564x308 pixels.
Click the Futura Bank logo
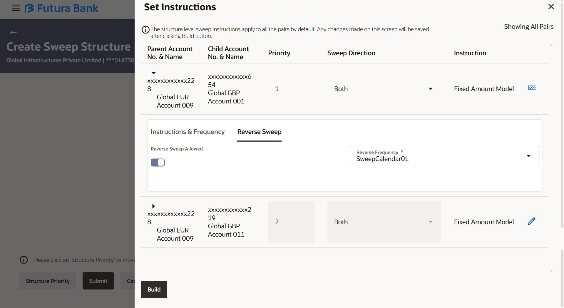coord(61,8)
